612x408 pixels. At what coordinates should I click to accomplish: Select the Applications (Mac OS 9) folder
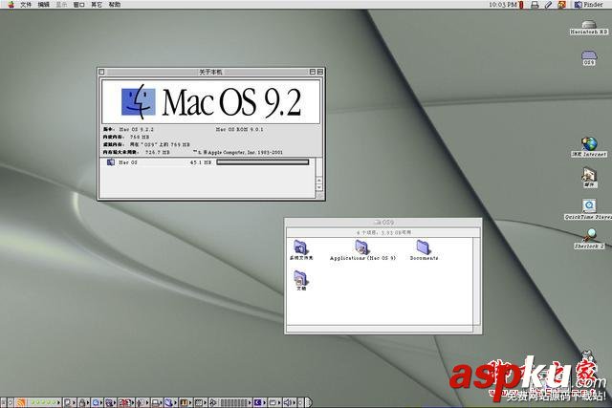pyautogui.click(x=362, y=250)
